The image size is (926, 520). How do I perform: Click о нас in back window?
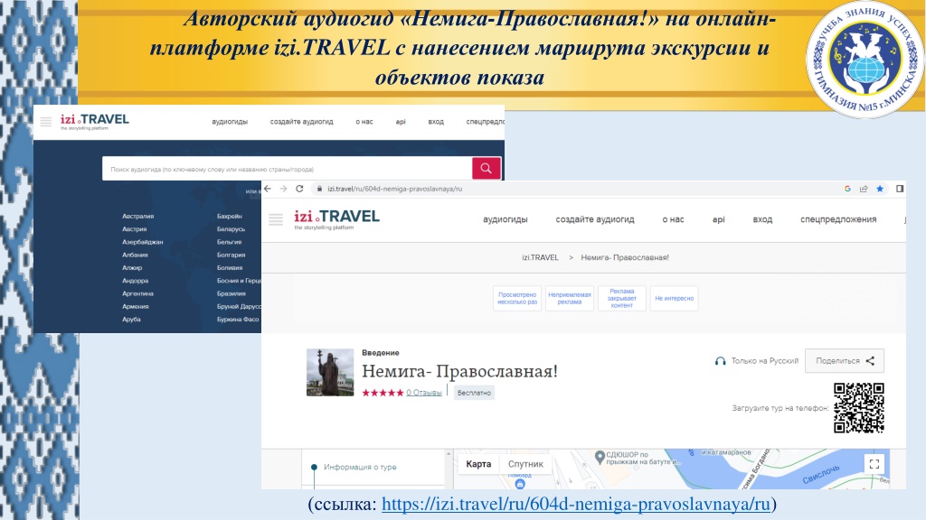(364, 122)
